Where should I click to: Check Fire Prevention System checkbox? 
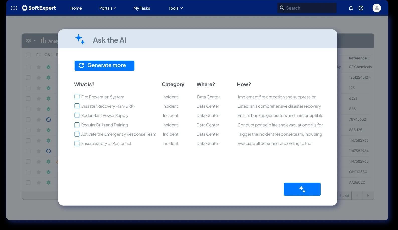click(77, 97)
